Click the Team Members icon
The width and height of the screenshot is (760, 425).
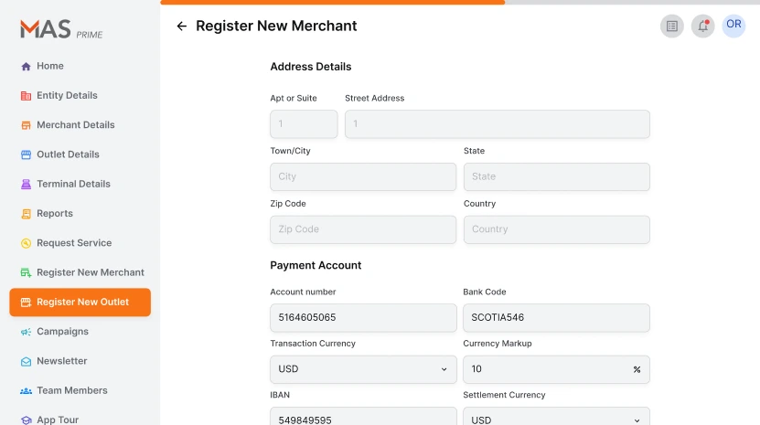(26, 391)
